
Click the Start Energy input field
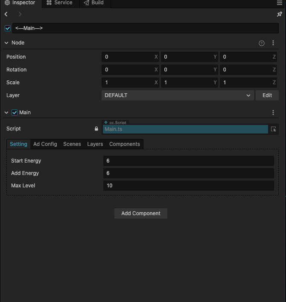click(x=188, y=161)
